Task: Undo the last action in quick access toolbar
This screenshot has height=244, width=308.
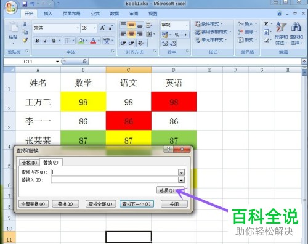Action: pyautogui.click(x=33, y=4)
